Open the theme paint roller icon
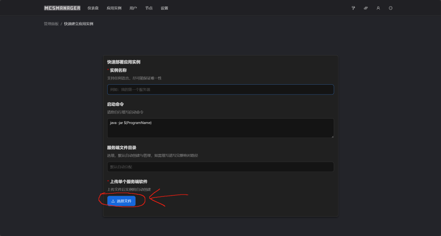 coord(353,8)
